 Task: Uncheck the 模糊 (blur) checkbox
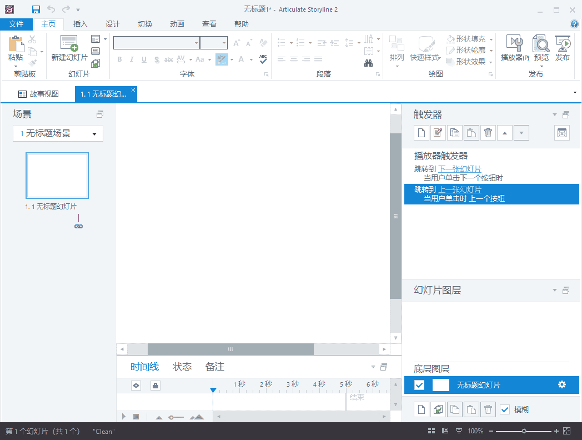pyautogui.click(x=505, y=409)
